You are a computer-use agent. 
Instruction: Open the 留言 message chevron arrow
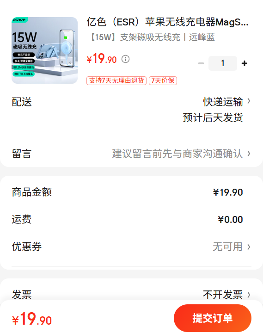click(249, 154)
